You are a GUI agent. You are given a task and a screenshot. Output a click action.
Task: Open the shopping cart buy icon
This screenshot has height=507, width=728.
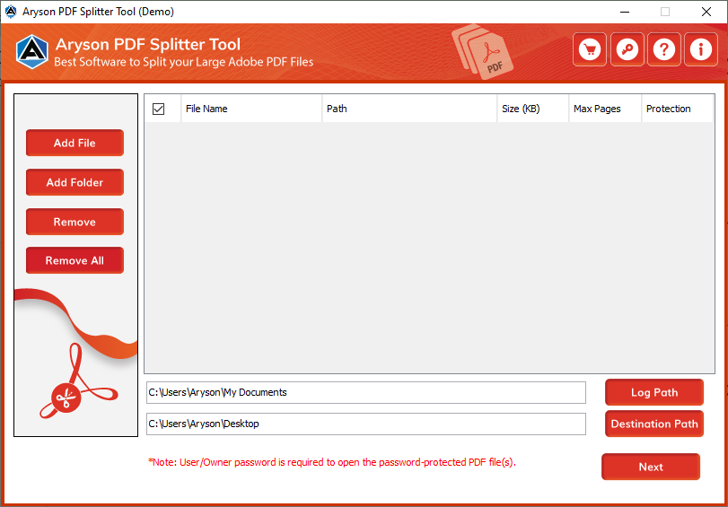coord(590,49)
